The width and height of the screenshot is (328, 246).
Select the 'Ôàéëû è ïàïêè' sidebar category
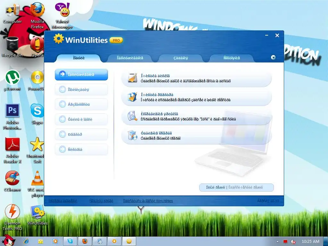click(x=81, y=119)
